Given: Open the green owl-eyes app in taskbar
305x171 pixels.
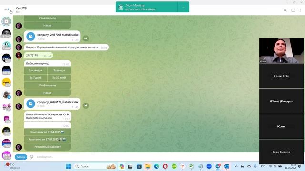Looking at the screenshot, I should point(174,166).
